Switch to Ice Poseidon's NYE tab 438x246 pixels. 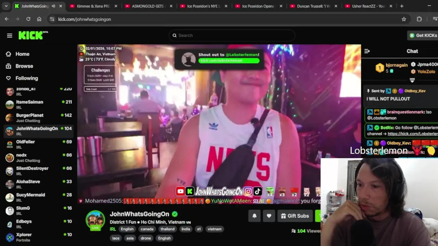point(204,6)
